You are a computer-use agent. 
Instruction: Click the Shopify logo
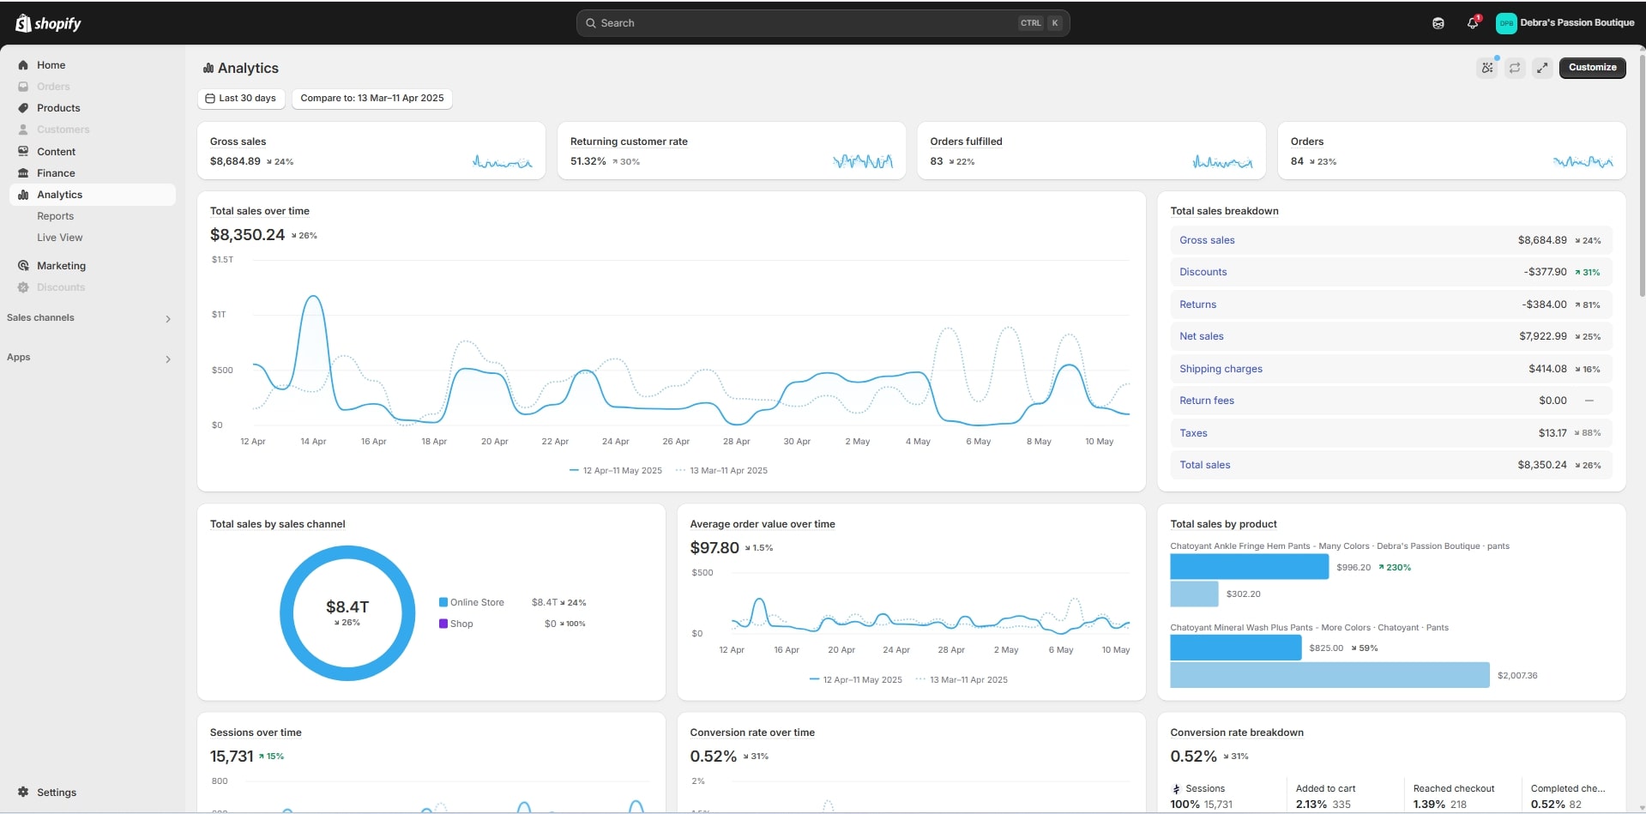coord(48,23)
